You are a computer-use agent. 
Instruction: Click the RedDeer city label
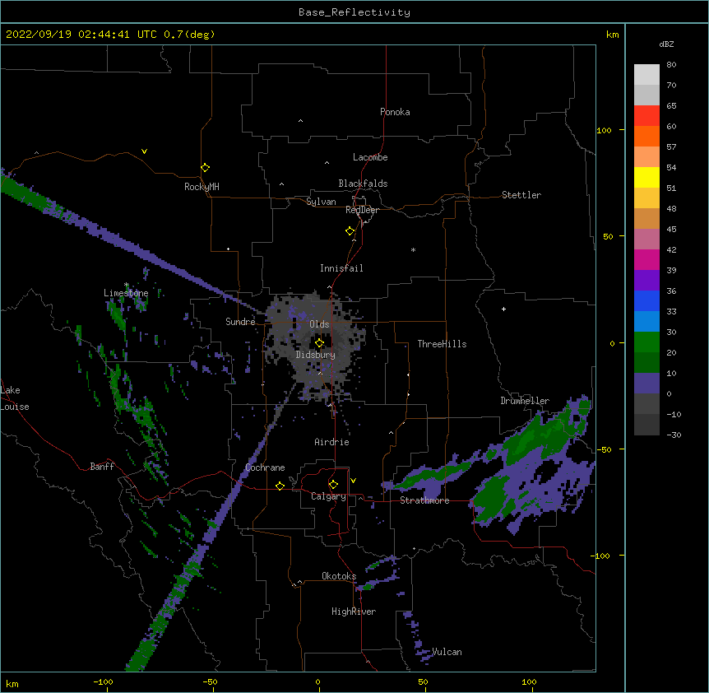tap(362, 210)
